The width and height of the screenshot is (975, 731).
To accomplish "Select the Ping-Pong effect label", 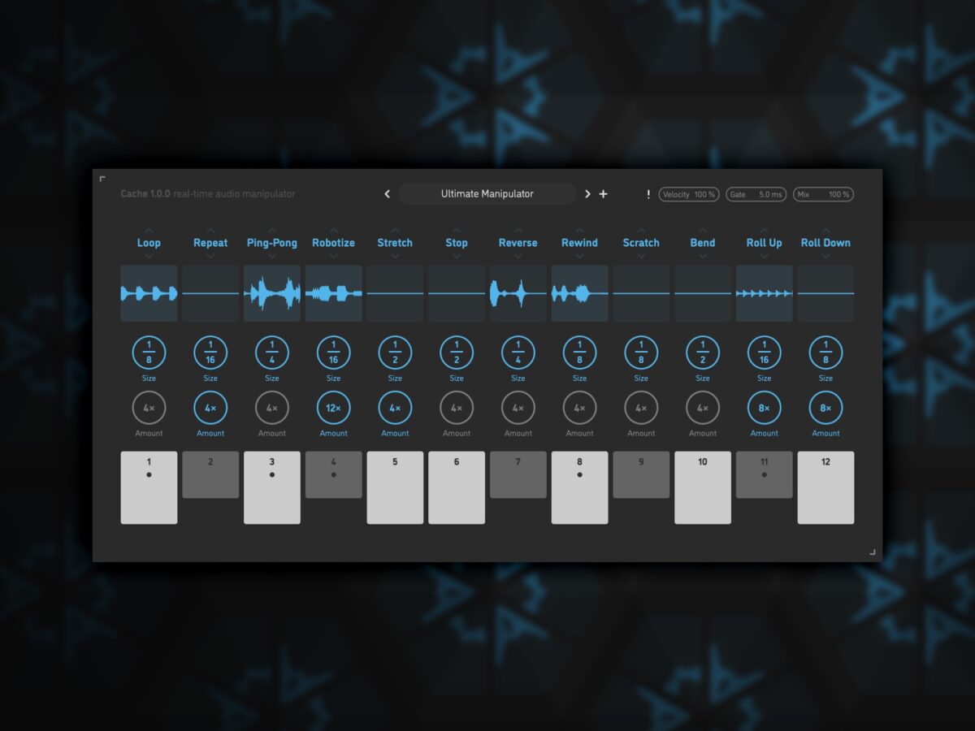I will point(271,243).
